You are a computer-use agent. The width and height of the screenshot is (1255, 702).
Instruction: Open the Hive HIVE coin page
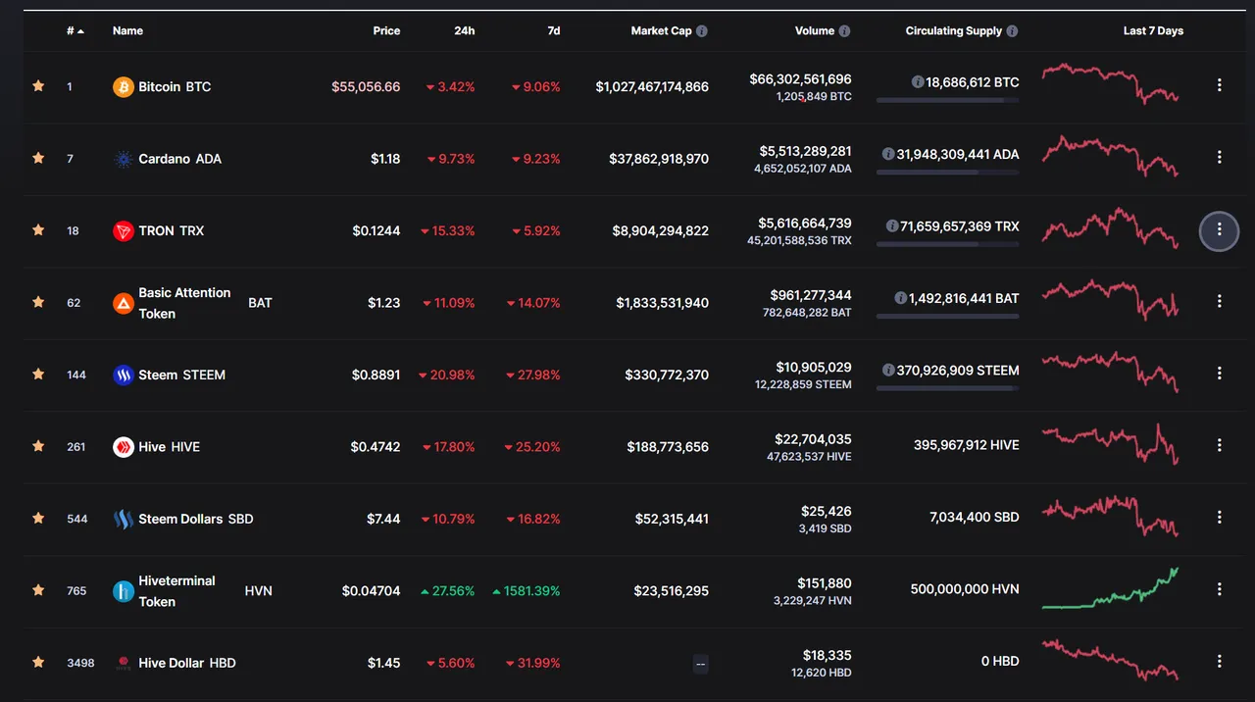coord(169,447)
